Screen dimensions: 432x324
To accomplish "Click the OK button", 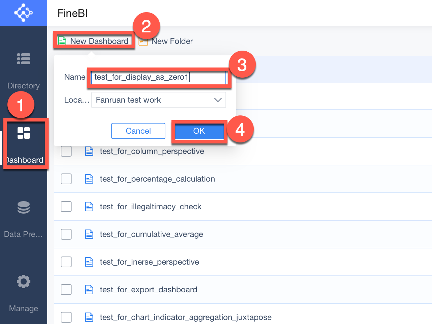I will point(199,131).
